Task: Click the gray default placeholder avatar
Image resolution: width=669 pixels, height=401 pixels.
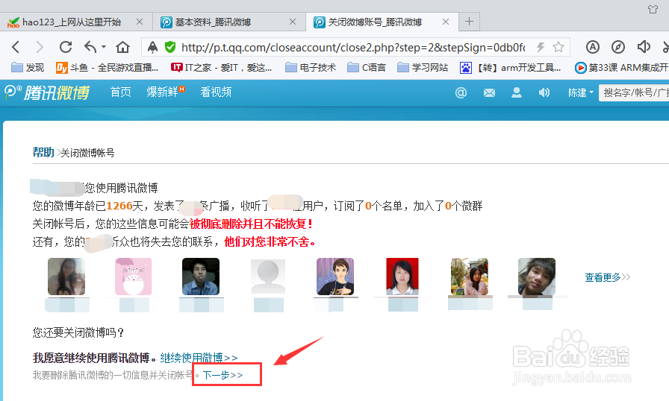Action: (x=268, y=277)
